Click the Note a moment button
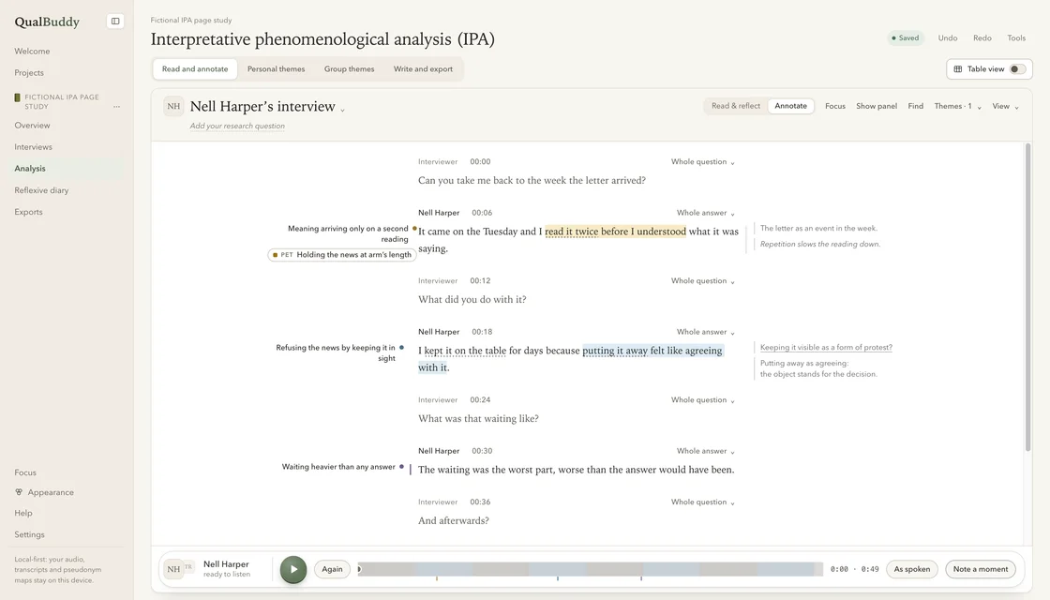The width and height of the screenshot is (1050, 600). (x=981, y=569)
